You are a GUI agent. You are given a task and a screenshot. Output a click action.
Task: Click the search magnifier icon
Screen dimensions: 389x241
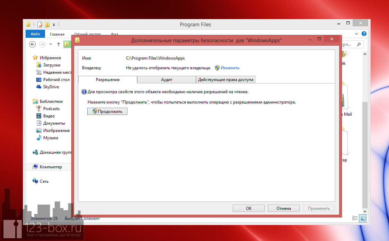coord(359,44)
